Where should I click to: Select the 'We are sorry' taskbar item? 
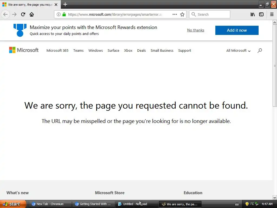click(180, 204)
